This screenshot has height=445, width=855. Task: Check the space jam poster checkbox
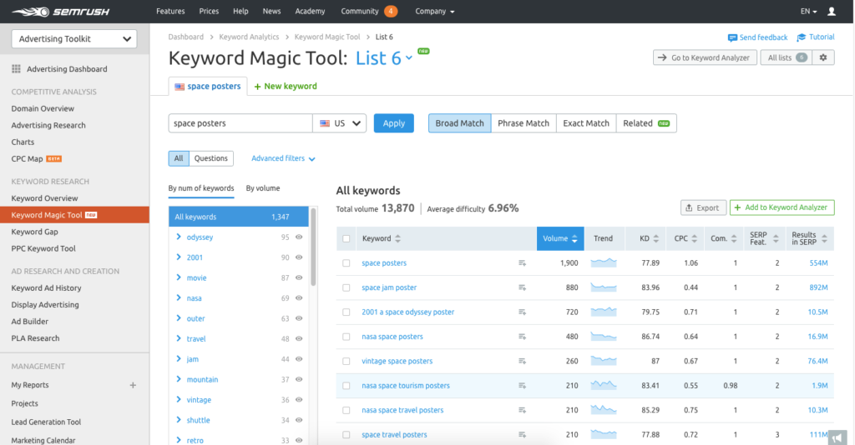(347, 287)
